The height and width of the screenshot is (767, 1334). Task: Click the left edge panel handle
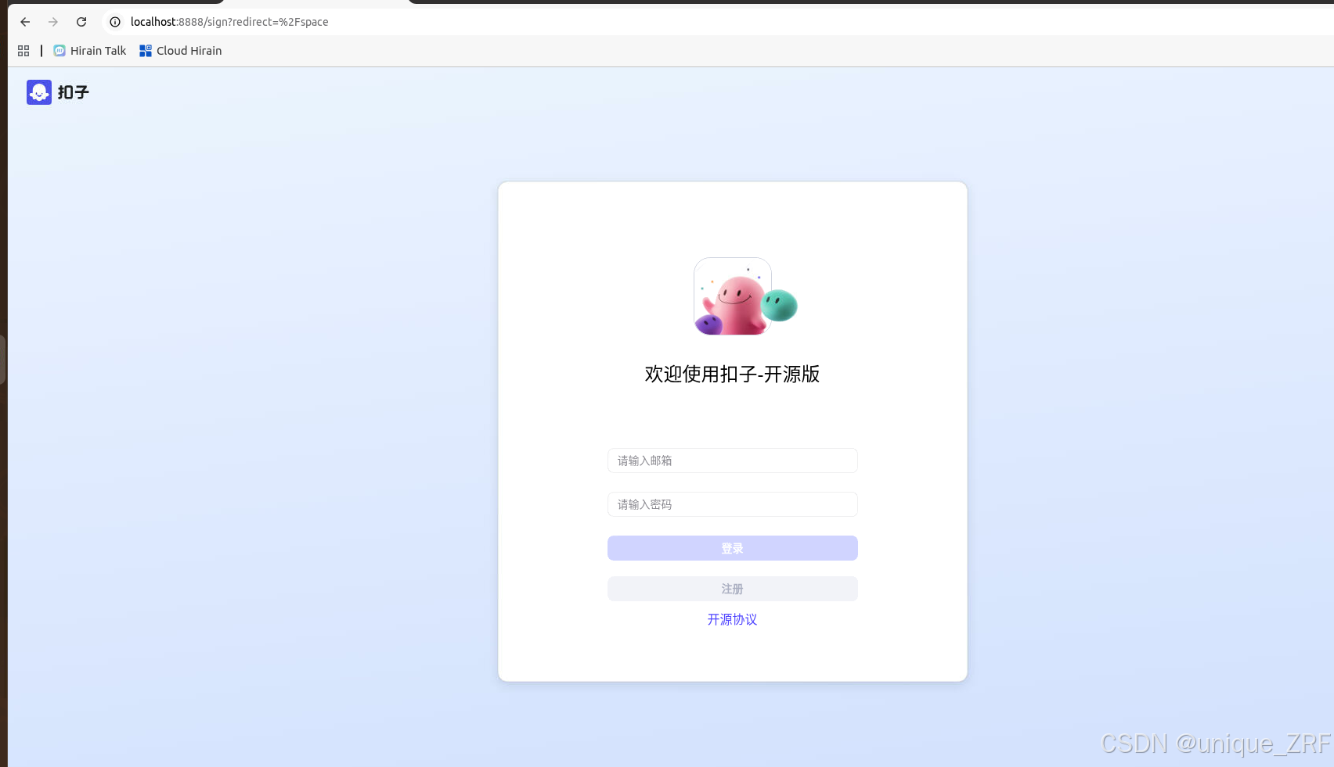click(x=2, y=360)
